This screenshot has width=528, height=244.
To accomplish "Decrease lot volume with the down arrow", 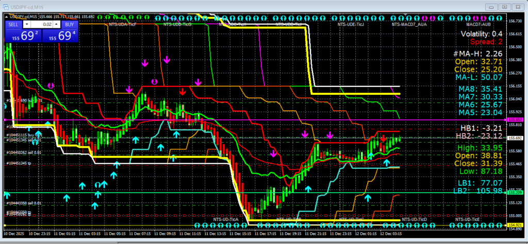I will [x=27, y=24].
